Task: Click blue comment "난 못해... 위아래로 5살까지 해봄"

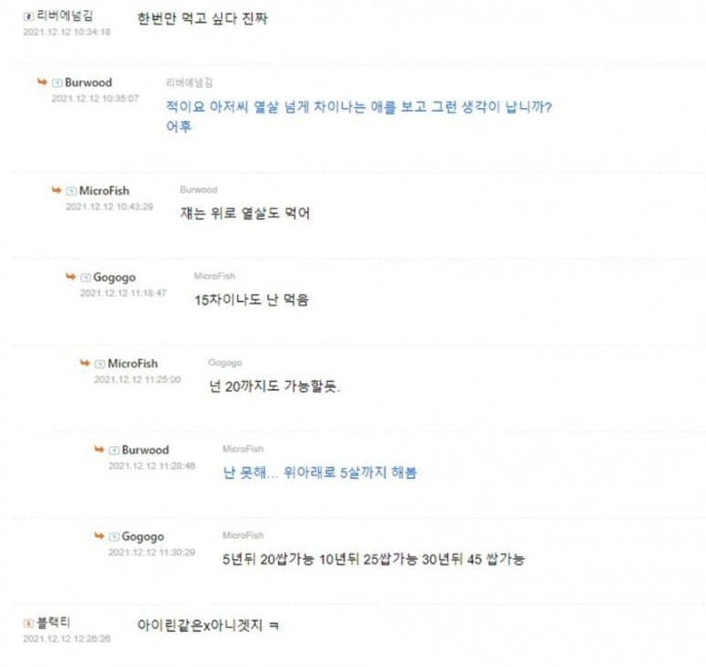Action: point(320,473)
